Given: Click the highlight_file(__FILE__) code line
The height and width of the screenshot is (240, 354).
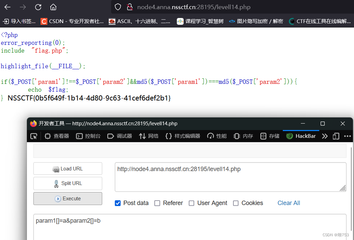Looking at the screenshot, I should tap(43, 66).
